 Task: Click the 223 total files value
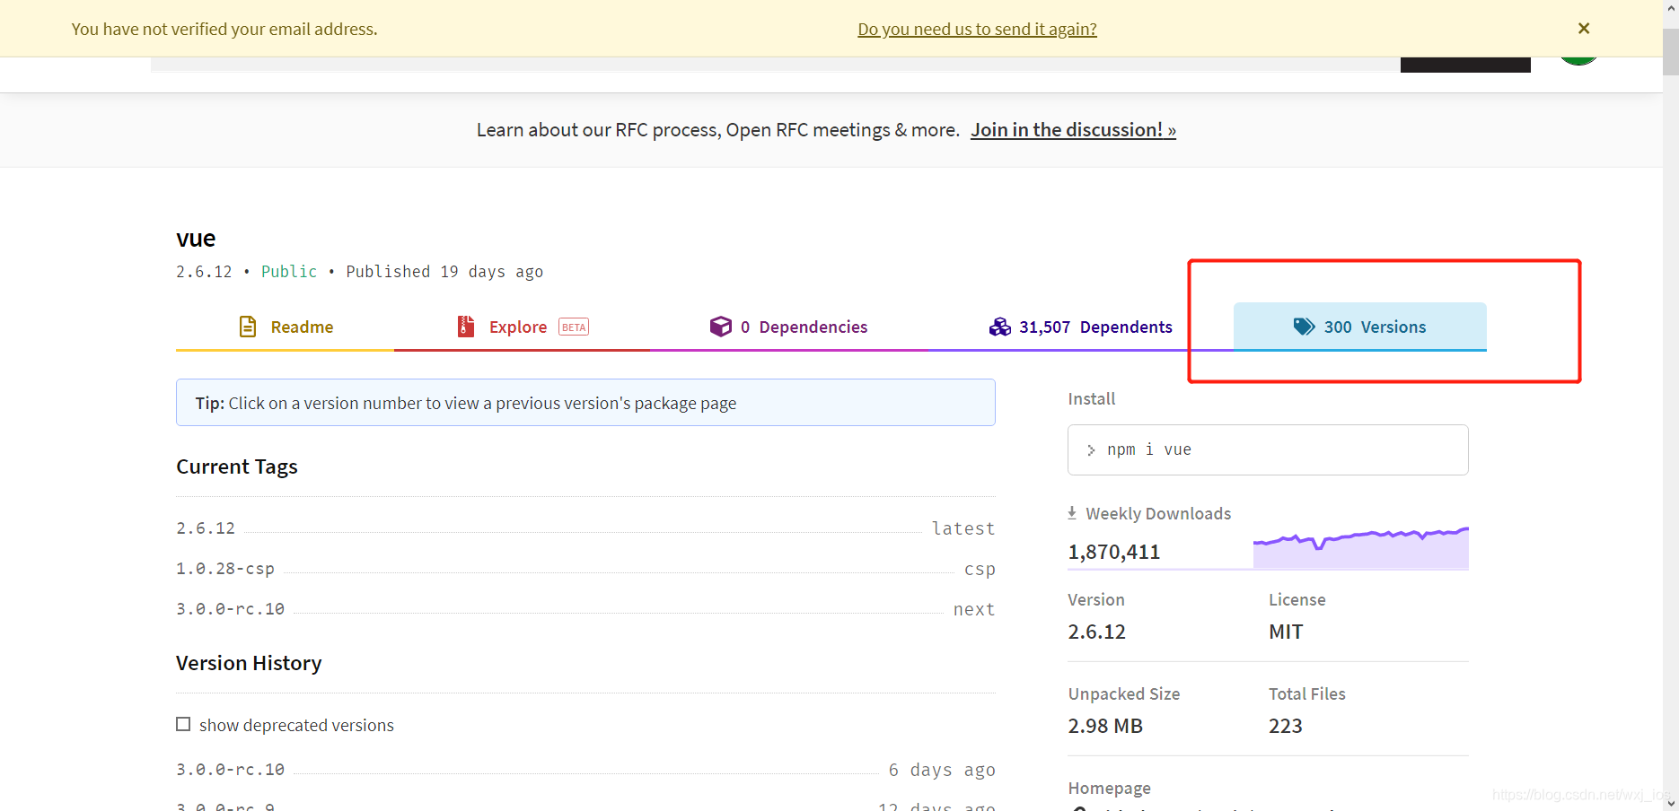[1286, 726]
